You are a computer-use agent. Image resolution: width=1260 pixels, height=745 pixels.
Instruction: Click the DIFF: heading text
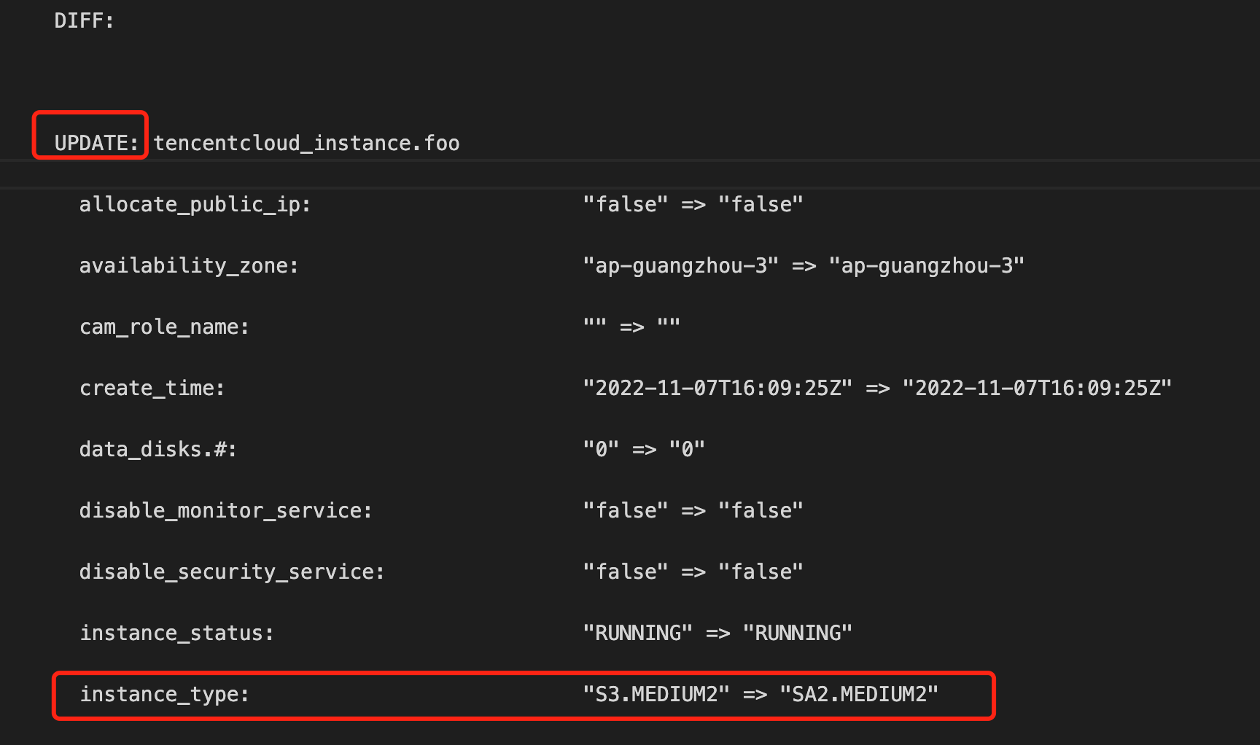point(84,20)
